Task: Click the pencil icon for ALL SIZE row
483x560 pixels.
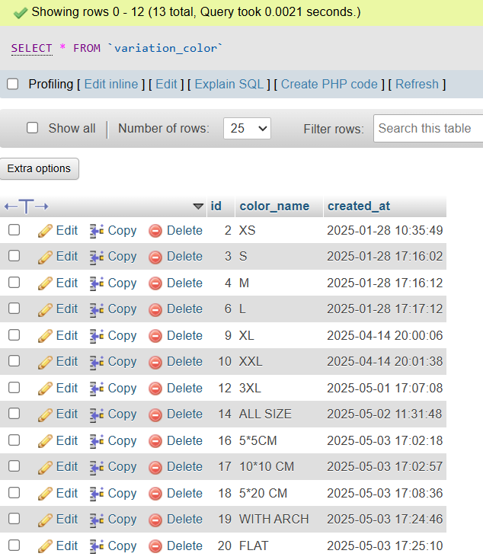Action: coord(45,414)
